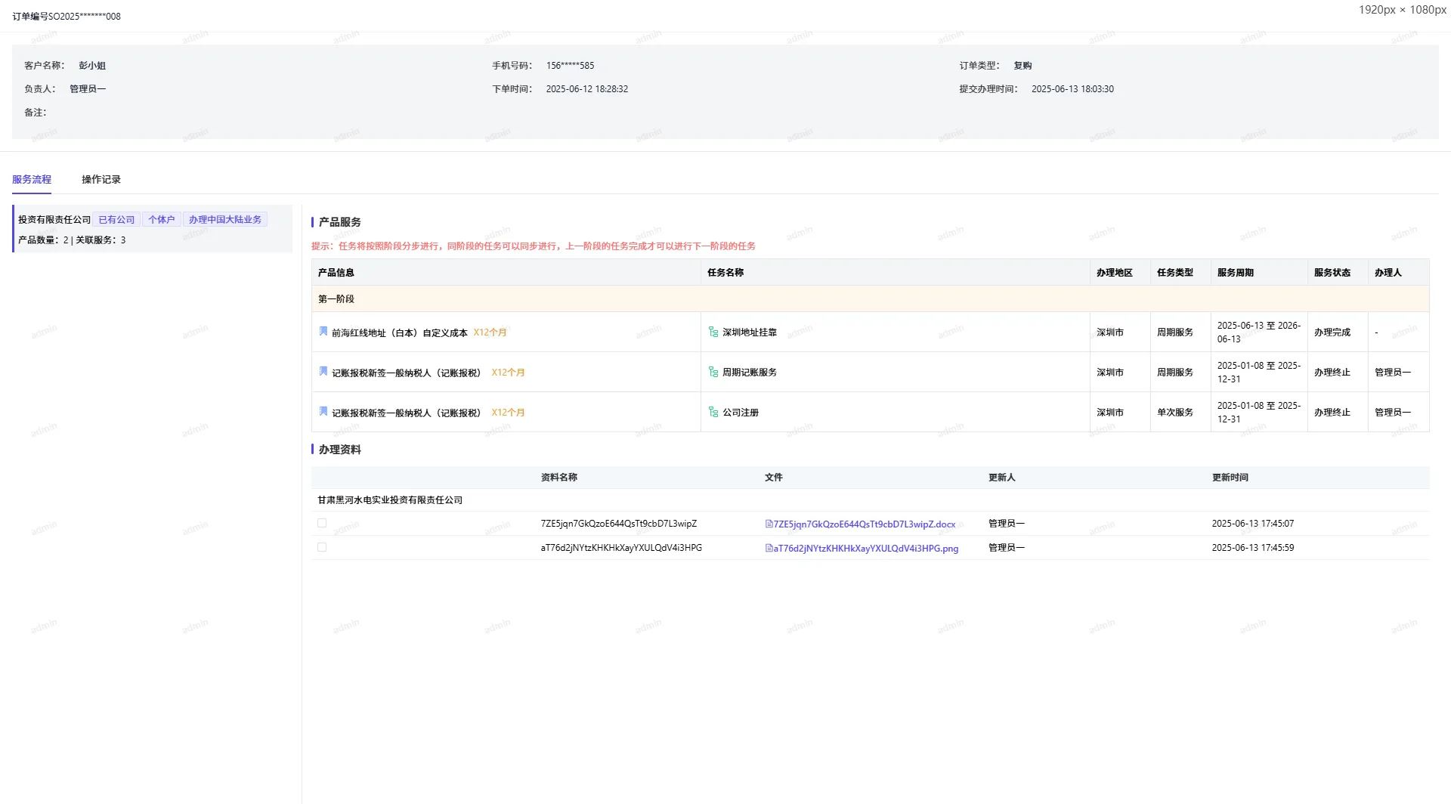
Task: Click the 个体户 tag in the sidebar
Action: coord(161,219)
